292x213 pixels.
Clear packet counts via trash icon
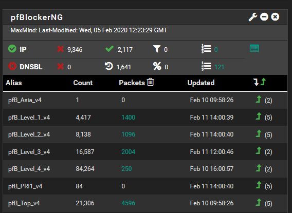click(151, 82)
